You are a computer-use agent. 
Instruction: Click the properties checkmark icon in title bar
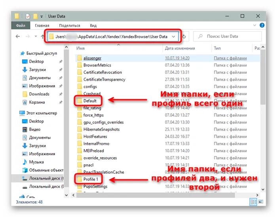click(28, 16)
